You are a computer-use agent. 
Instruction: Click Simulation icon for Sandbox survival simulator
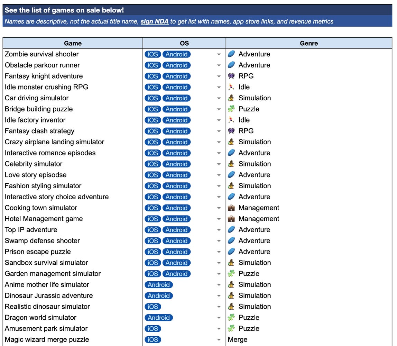(231, 262)
